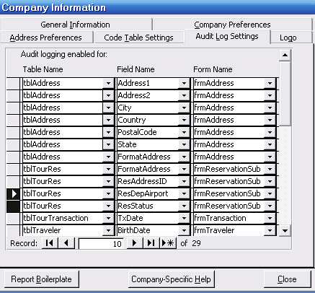Screen dimensions: 315x293
Task: Click the record number input field
Action: pyautogui.click(x=101, y=244)
